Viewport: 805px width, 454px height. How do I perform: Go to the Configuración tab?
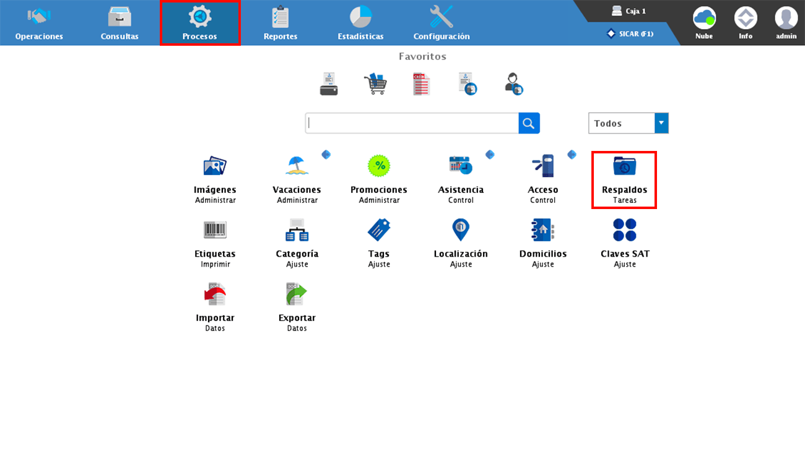(x=442, y=23)
